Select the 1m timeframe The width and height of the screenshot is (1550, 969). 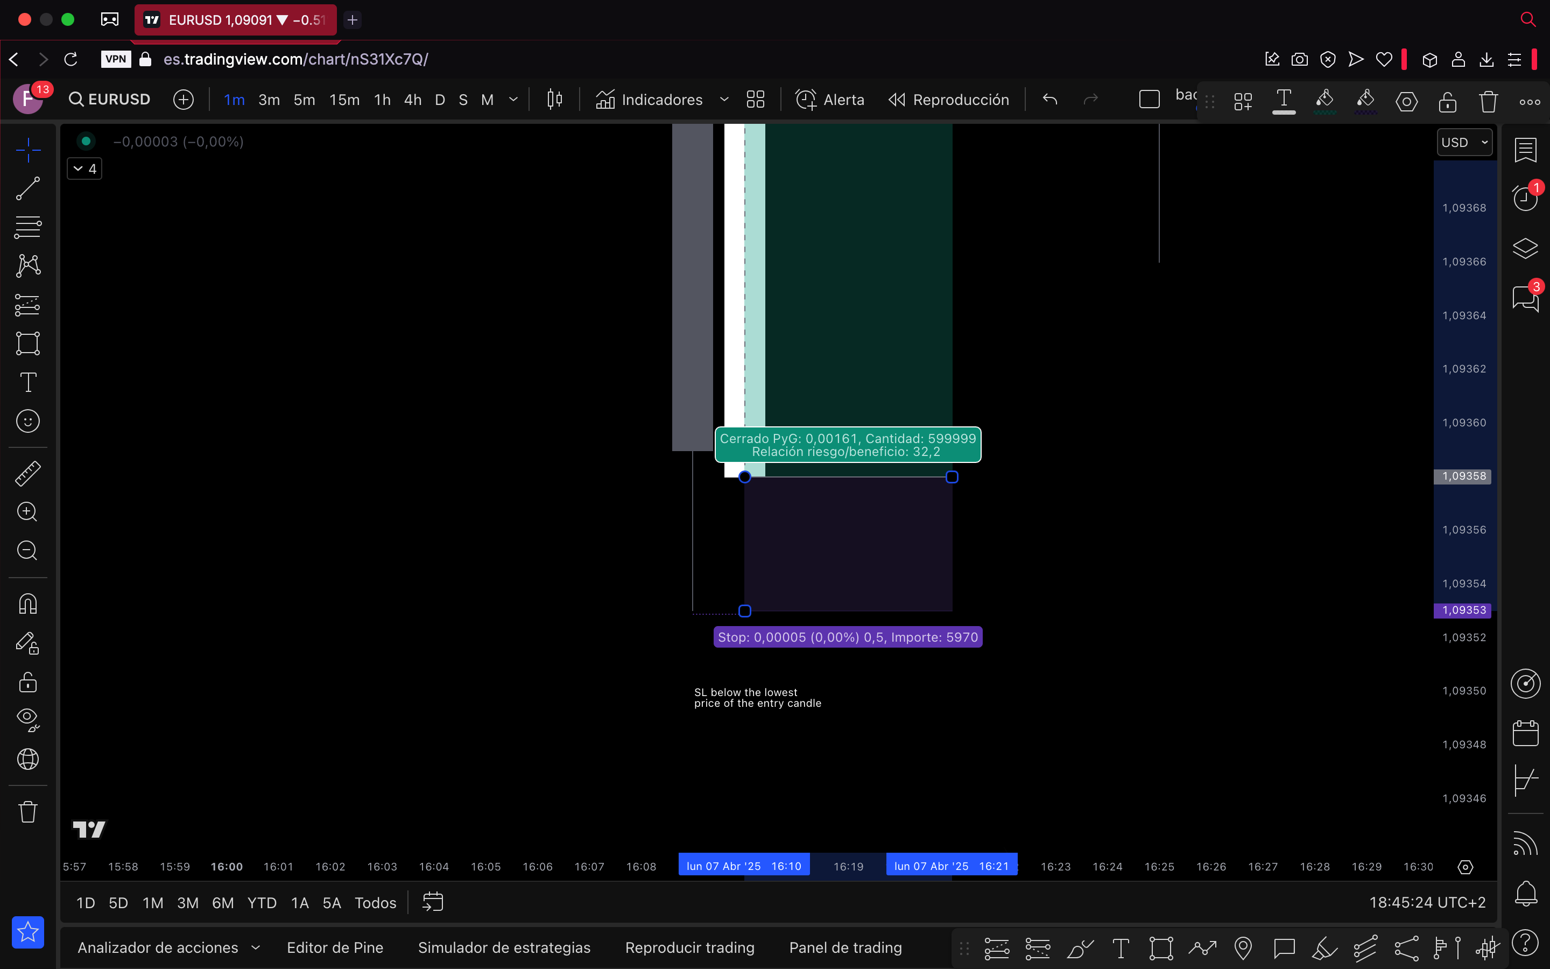(x=235, y=100)
